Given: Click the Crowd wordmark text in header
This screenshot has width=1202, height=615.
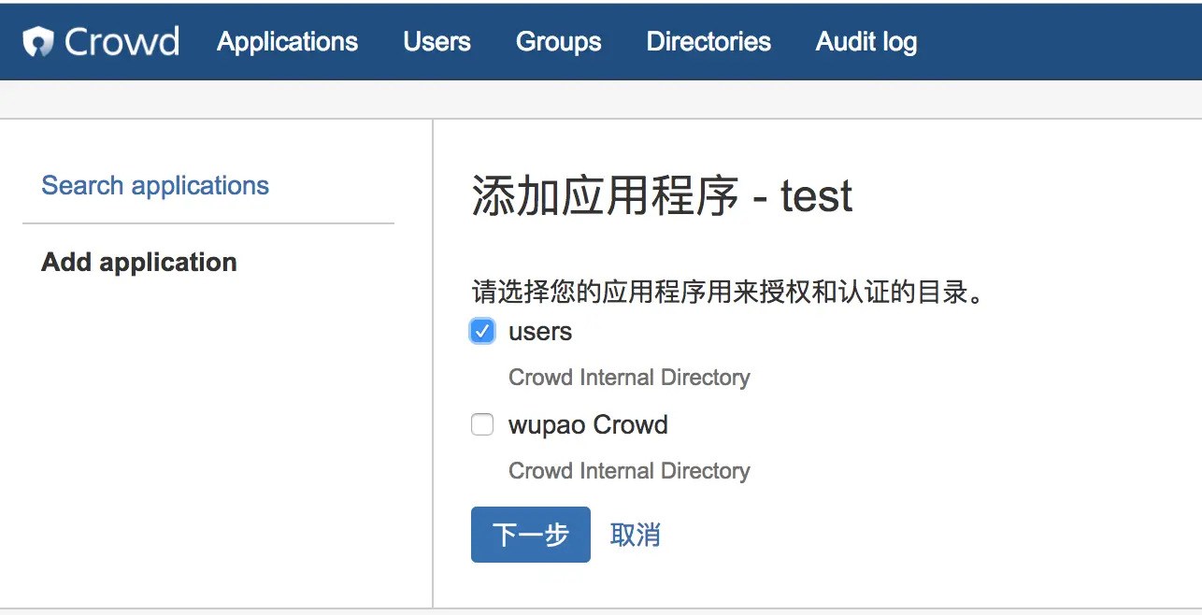Looking at the screenshot, I should [x=122, y=42].
